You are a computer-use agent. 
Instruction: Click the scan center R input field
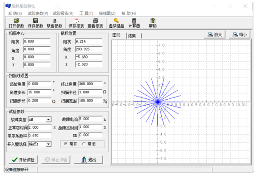click(37, 57)
